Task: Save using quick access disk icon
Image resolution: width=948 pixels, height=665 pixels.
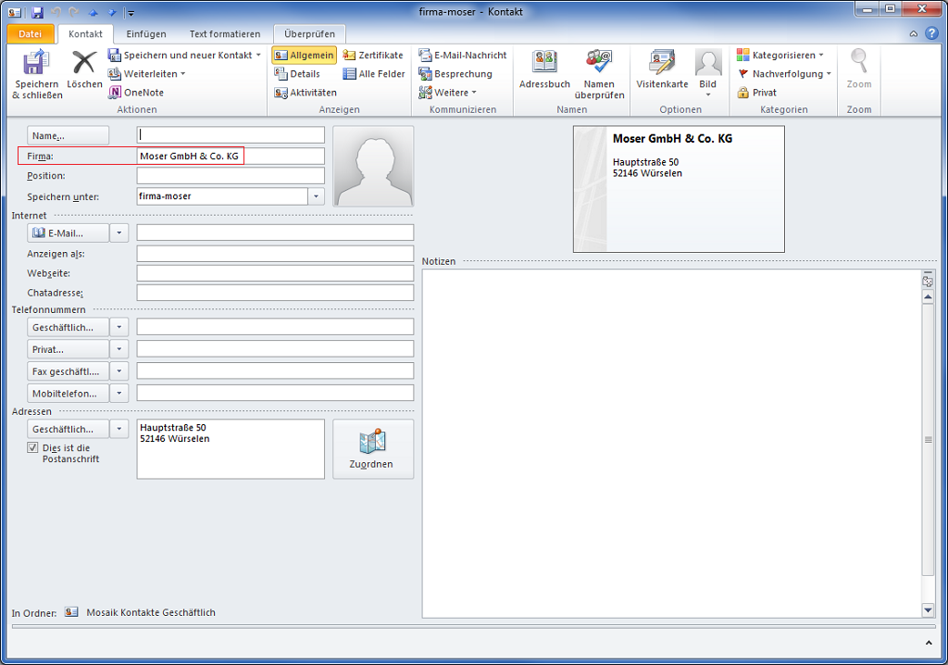Action: point(37,12)
